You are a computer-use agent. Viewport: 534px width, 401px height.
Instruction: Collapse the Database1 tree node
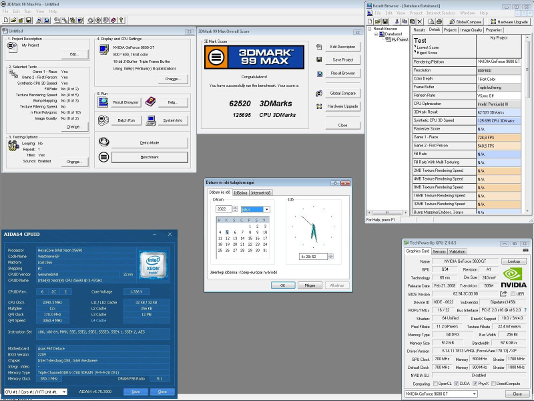[x=376, y=34]
